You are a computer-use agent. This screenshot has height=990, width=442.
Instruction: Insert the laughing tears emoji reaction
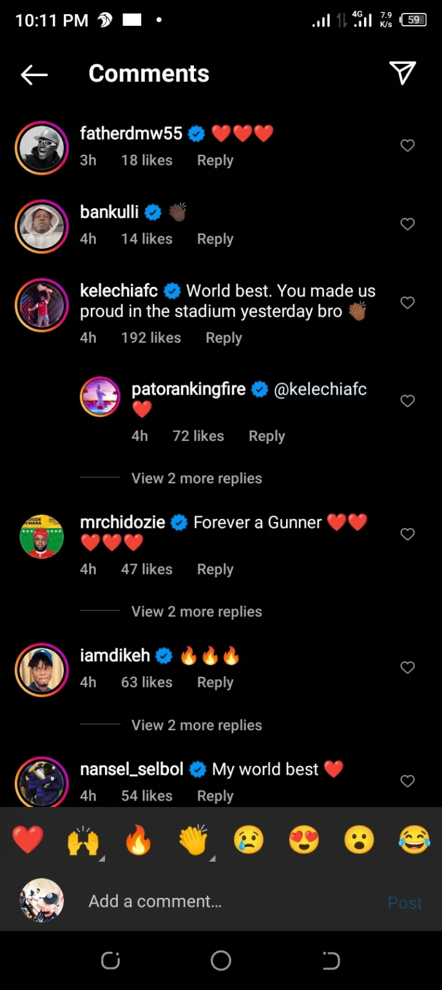point(414,840)
